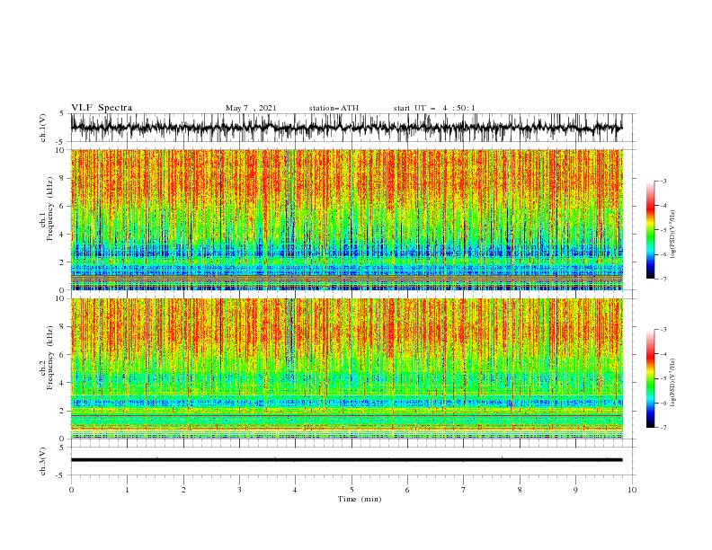Screen dimensions: 712x550
Task: Click the flat ch.3 voltage trace
Action: tap(346, 460)
